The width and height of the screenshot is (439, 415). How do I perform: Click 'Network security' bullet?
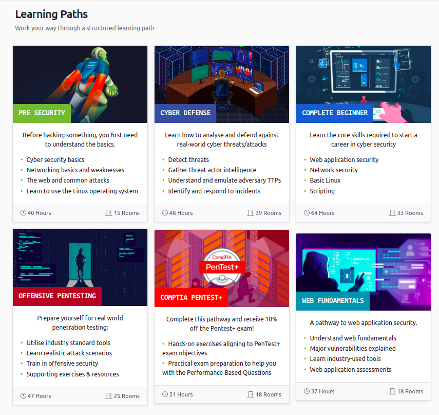point(334,170)
